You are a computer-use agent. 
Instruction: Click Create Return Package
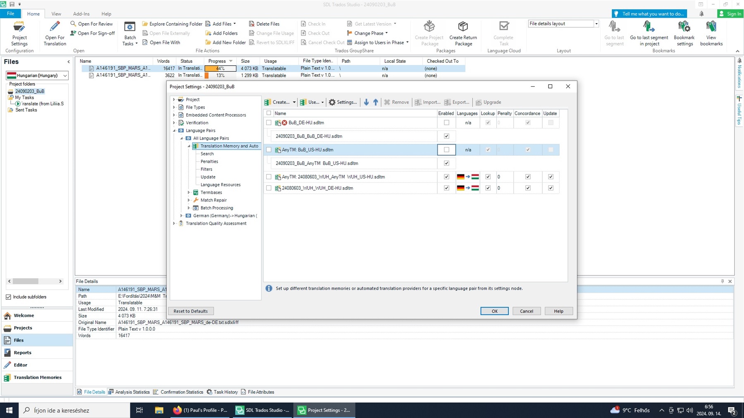pos(463,33)
